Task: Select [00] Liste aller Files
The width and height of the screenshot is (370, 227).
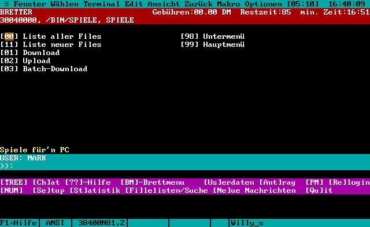Action: coord(51,36)
